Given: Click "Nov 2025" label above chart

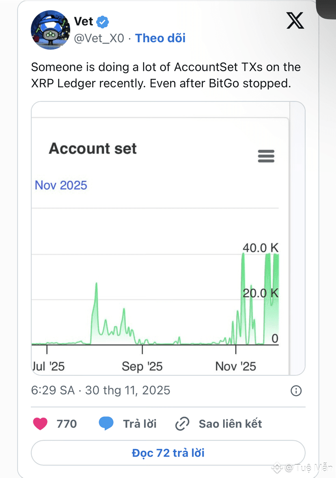Looking at the screenshot, I should click(61, 185).
